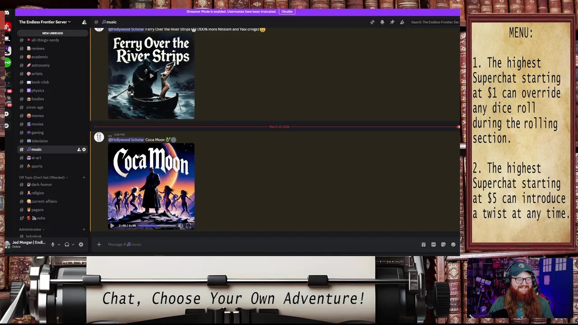
Task: Open the GIF picker icon
Action: (x=433, y=245)
